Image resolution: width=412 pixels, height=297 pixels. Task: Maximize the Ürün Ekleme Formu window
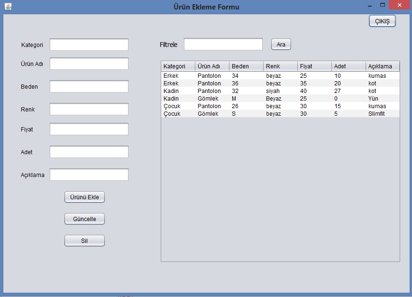[383, 5]
